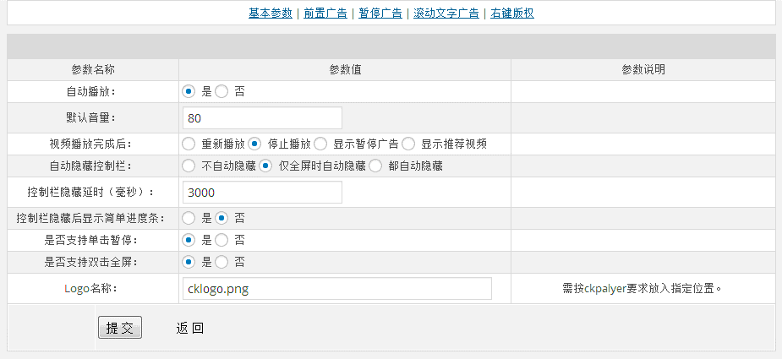782x359 pixels.
Task: Select 是 for 自动播放
Action: click(x=189, y=92)
